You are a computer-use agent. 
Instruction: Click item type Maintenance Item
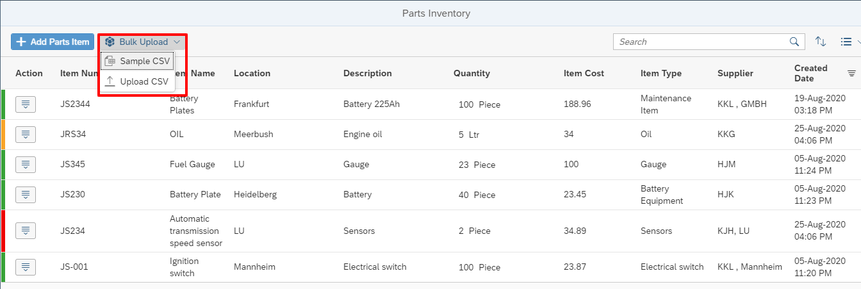click(x=666, y=104)
